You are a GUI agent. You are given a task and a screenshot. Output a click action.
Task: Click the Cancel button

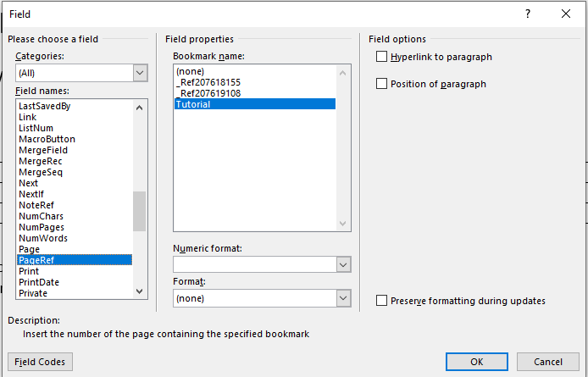(548, 362)
